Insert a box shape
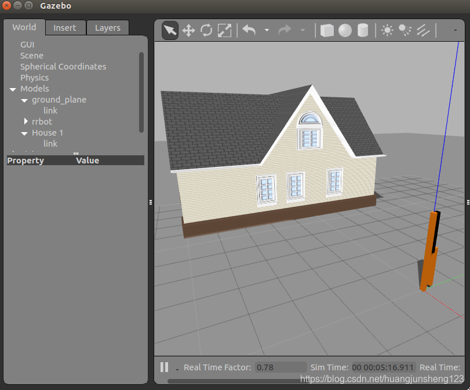 (327, 31)
